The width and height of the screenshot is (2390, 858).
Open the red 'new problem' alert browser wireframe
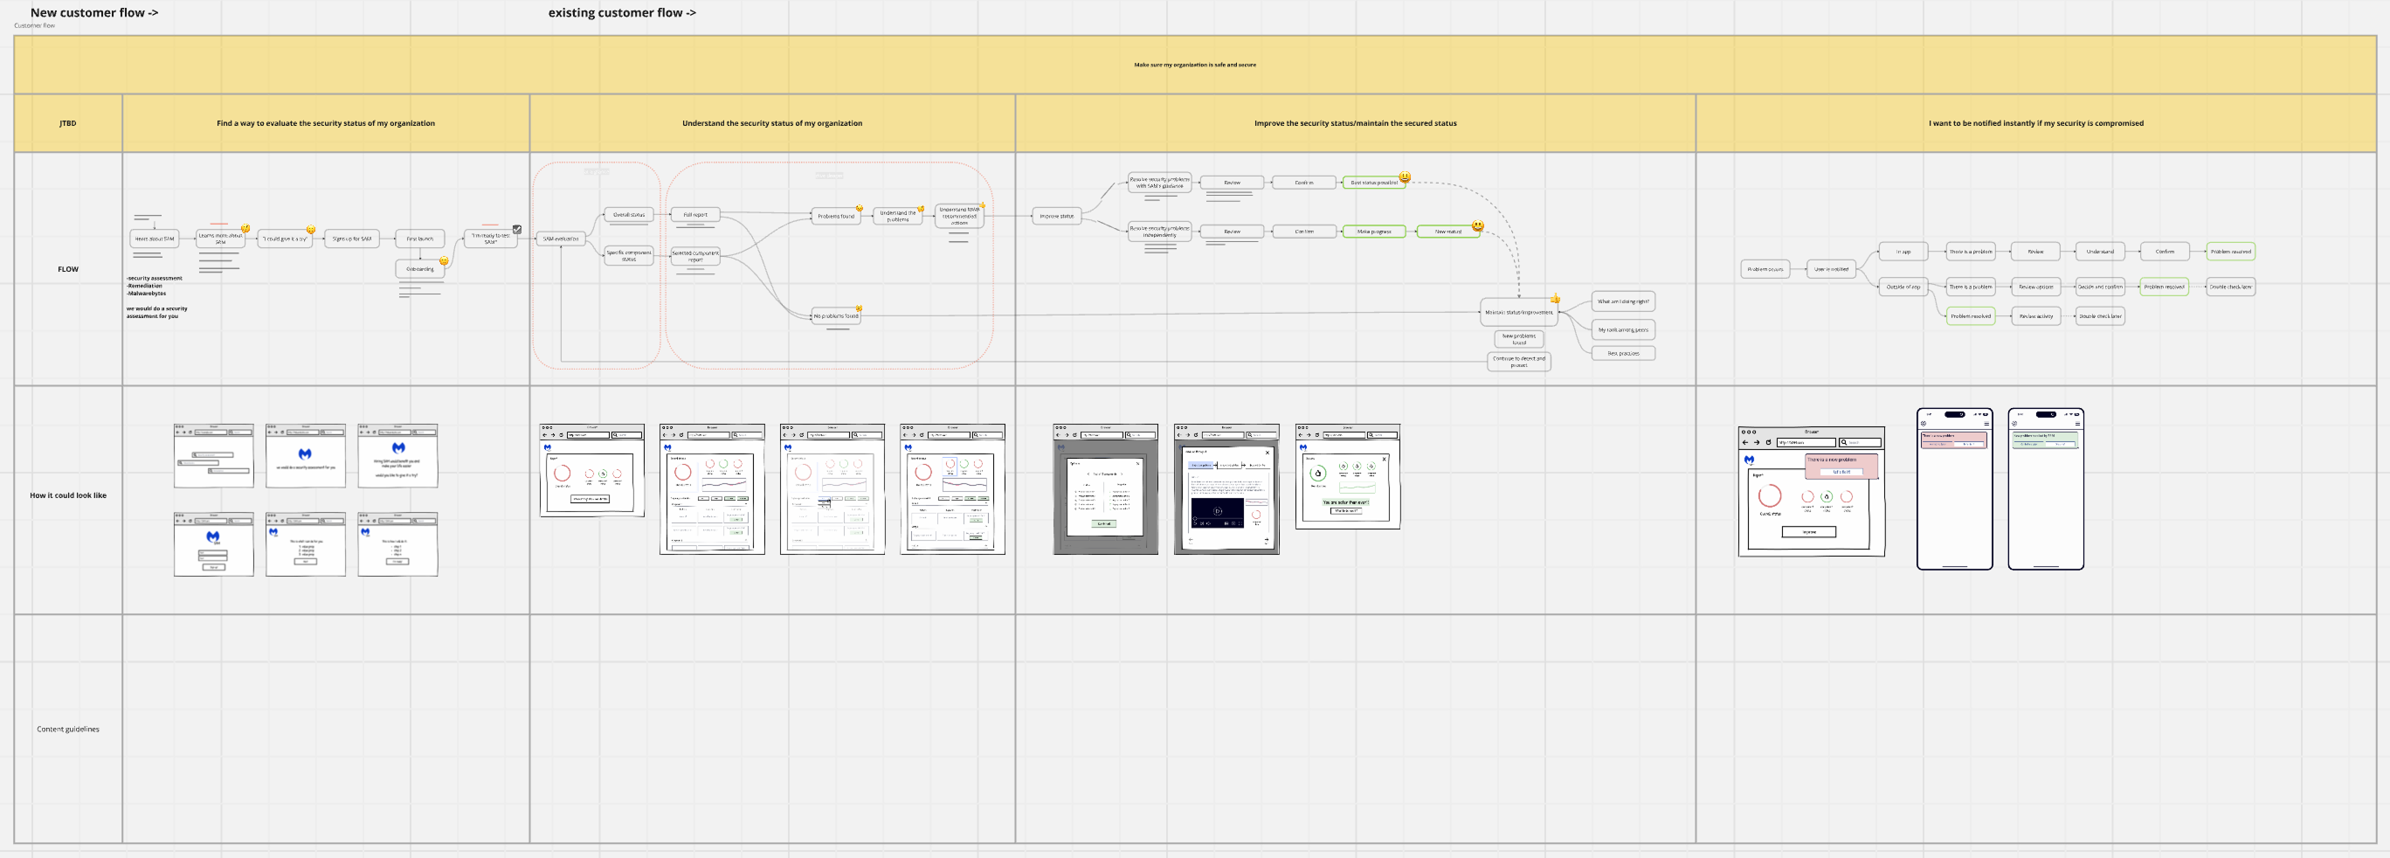[1810, 492]
